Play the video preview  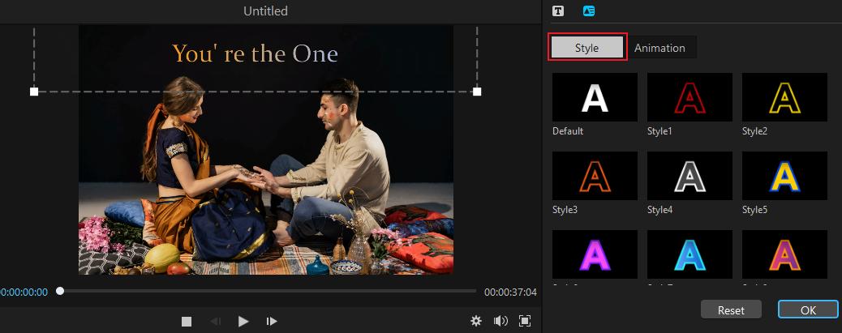tap(243, 321)
